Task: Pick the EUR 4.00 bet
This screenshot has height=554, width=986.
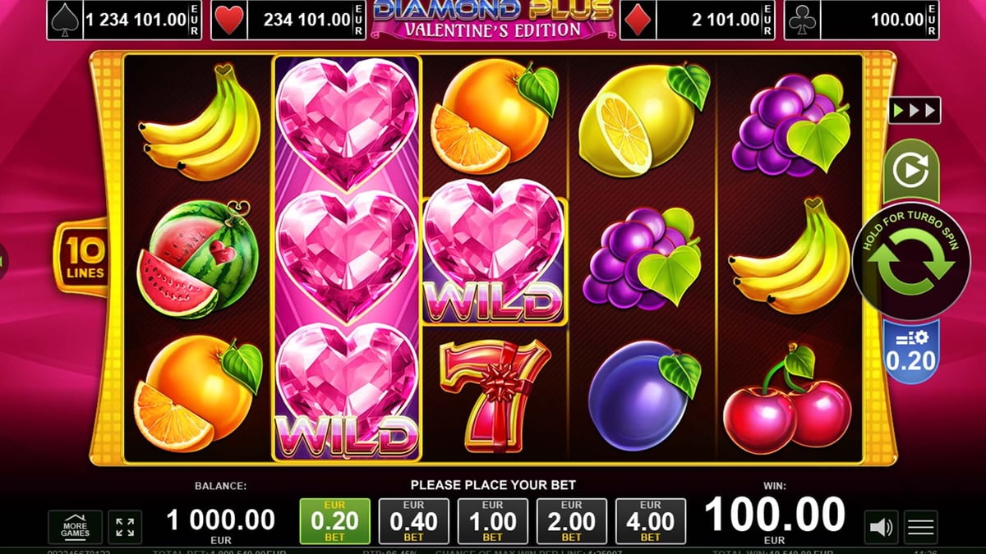Action: coord(650,521)
